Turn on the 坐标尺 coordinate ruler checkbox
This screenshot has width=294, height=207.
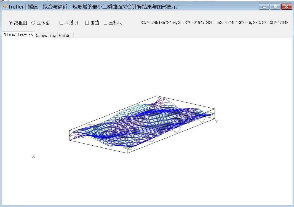105,23
